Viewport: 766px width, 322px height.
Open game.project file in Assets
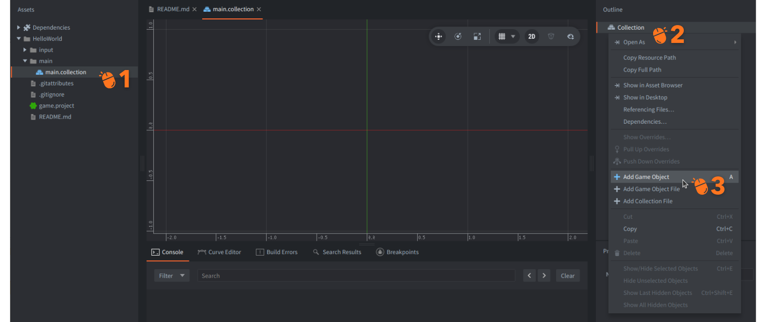tap(56, 106)
